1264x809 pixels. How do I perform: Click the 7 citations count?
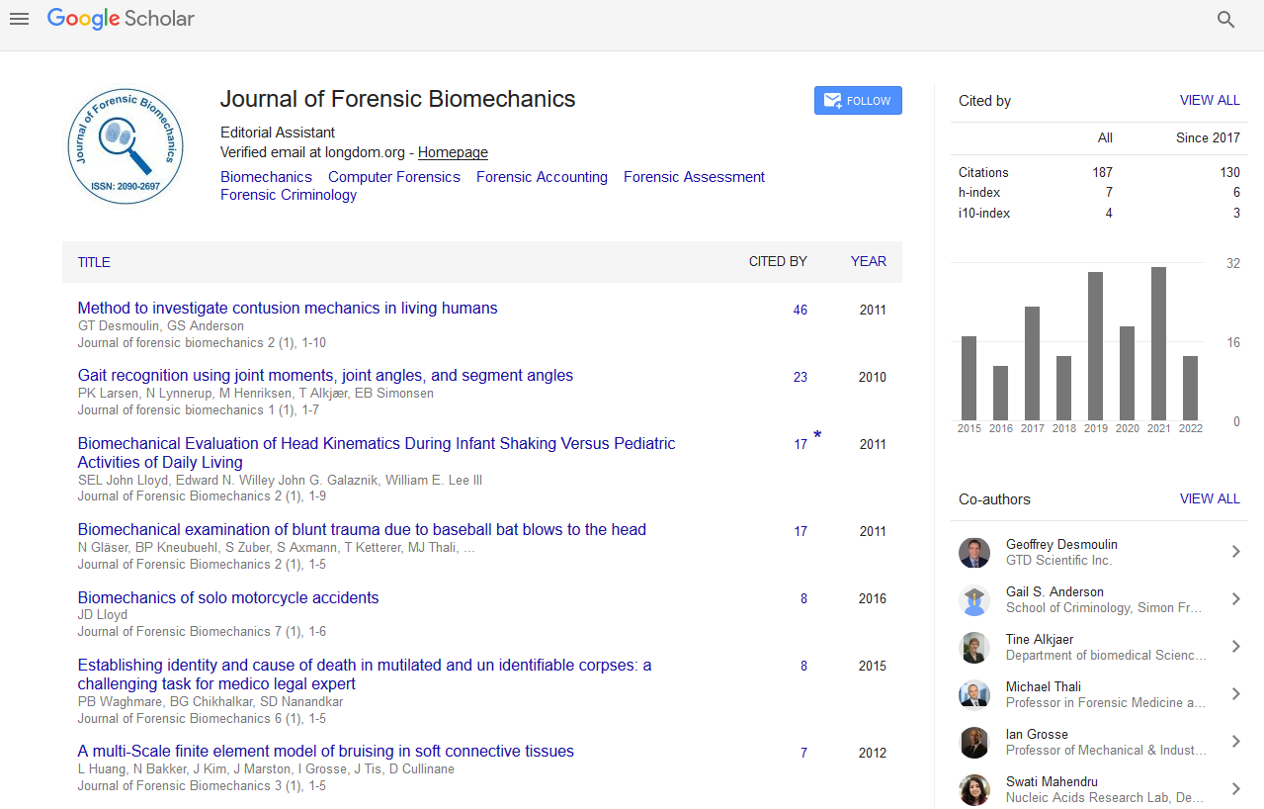tap(803, 754)
